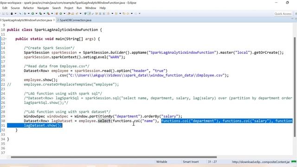Open the Search toolbar dropdown arrow
The width and height of the screenshot is (297, 167).
[x=80, y=13]
